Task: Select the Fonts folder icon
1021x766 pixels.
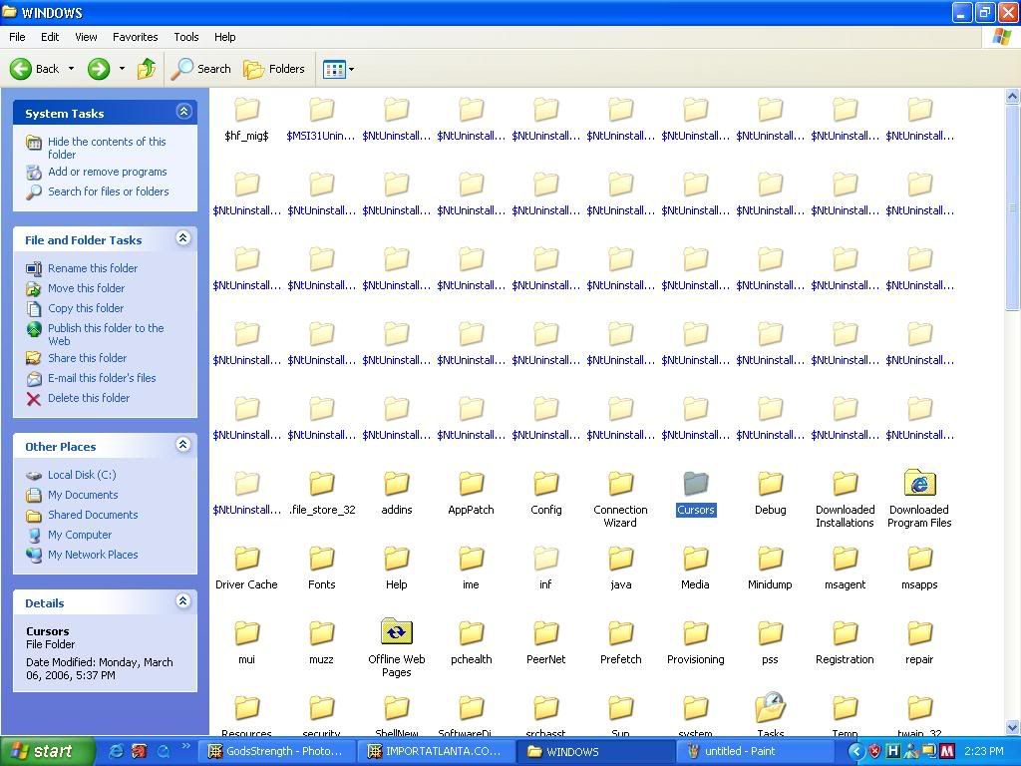Action: (321, 561)
